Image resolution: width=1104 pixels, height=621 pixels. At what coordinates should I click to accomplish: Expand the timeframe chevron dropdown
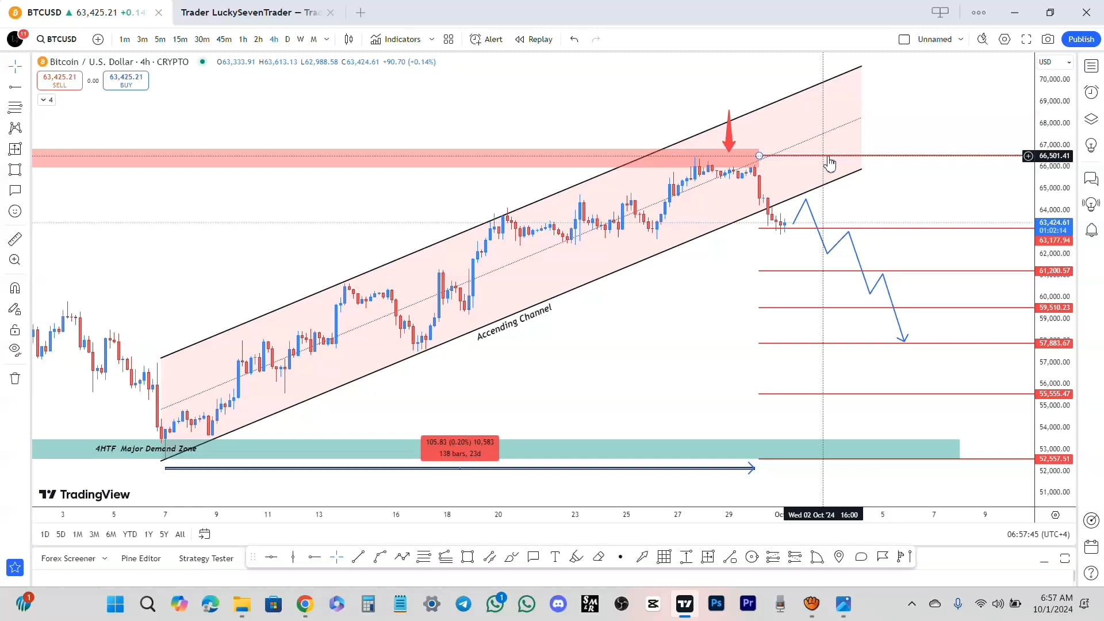[327, 39]
